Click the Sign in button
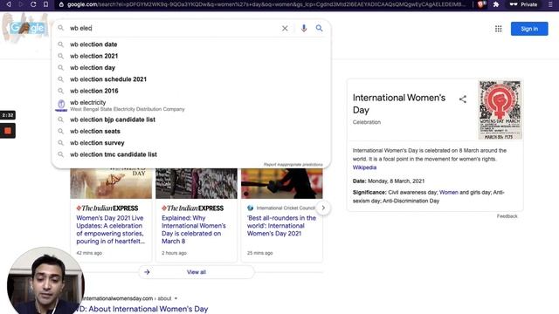559x314 pixels. pos(529,29)
